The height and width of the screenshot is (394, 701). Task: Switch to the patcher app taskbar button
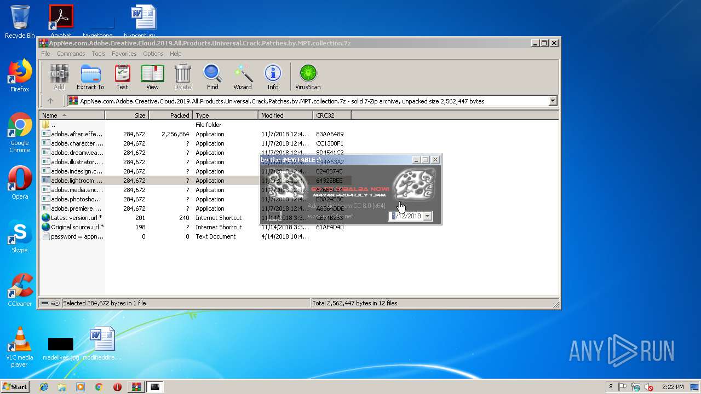click(156, 387)
